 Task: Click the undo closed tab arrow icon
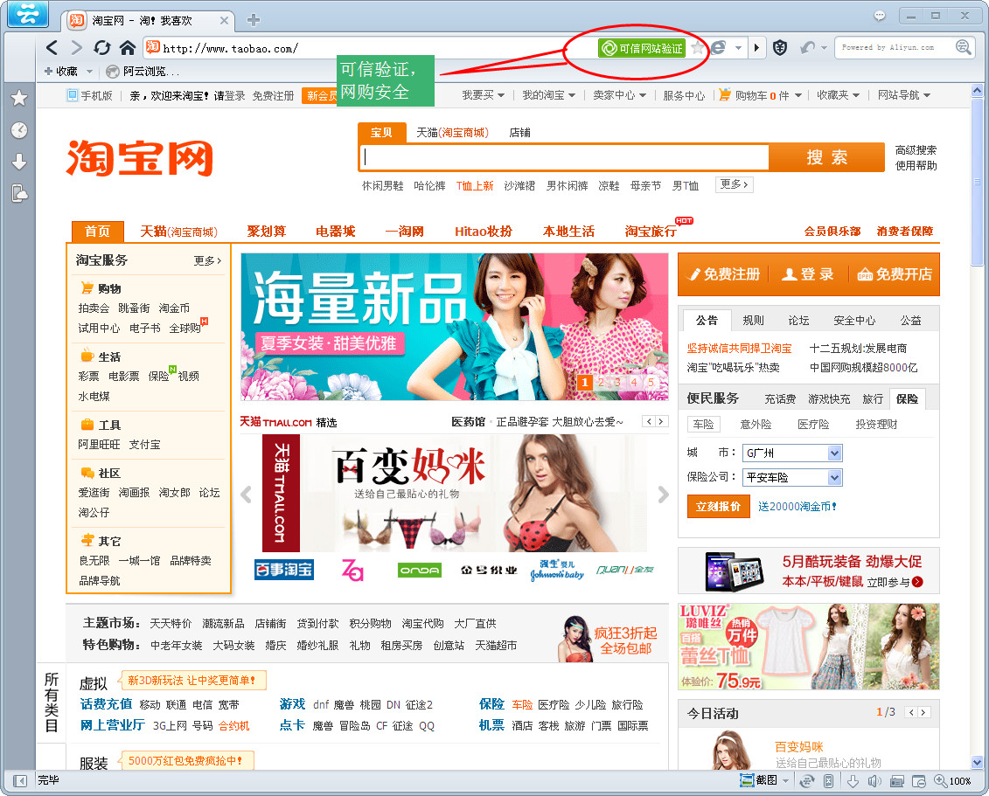pos(807,48)
